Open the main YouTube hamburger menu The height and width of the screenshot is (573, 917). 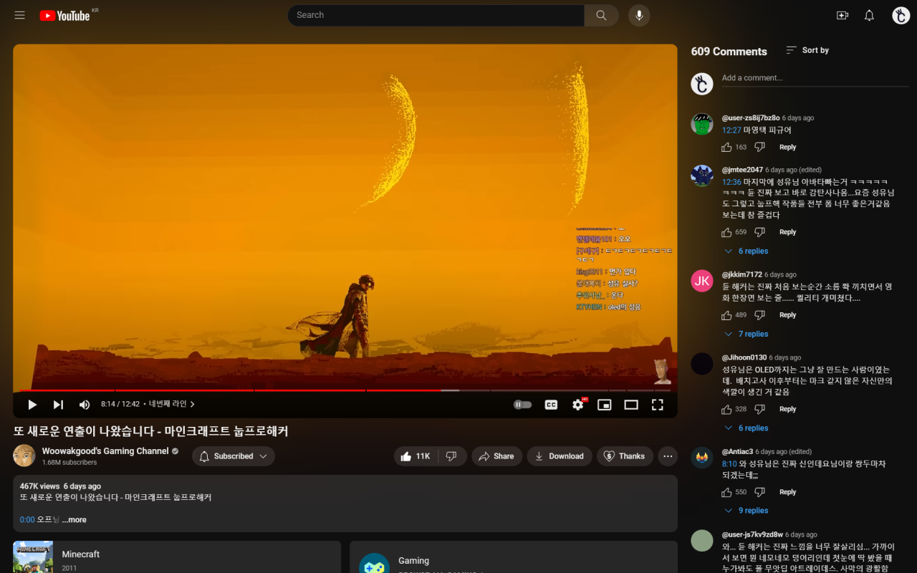[x=19, y=15]
